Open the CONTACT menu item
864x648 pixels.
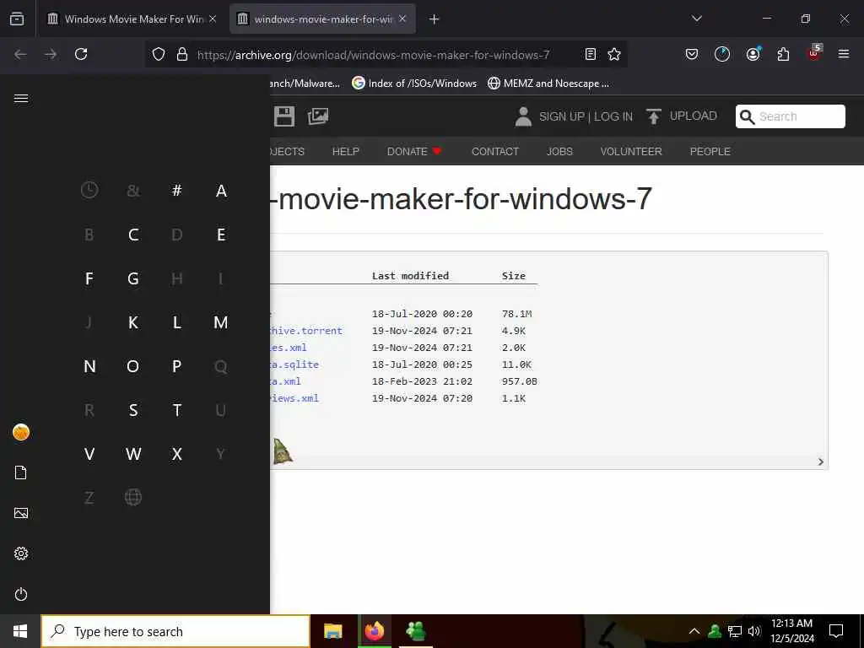[x=494, y=152]
